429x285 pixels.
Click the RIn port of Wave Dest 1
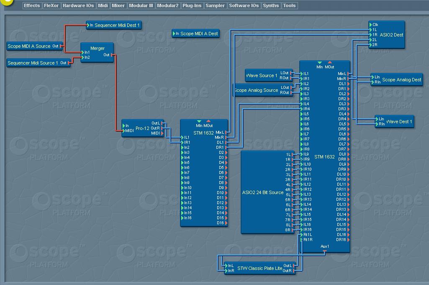377,124
